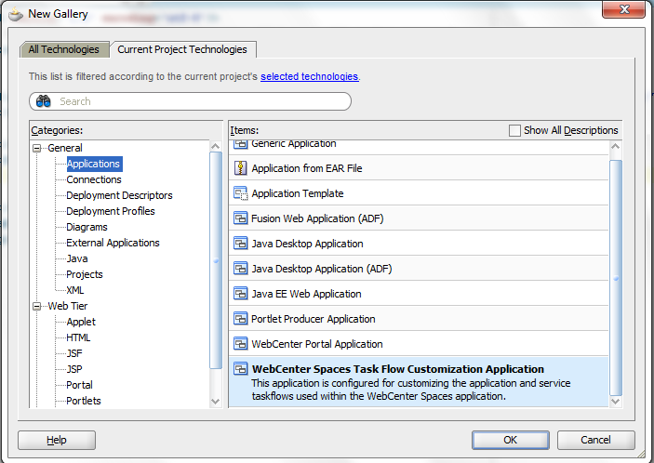Viewport: 654px width, 463px height.
Task: Click the Java Desktop Application icon
Action: [240, 244]
